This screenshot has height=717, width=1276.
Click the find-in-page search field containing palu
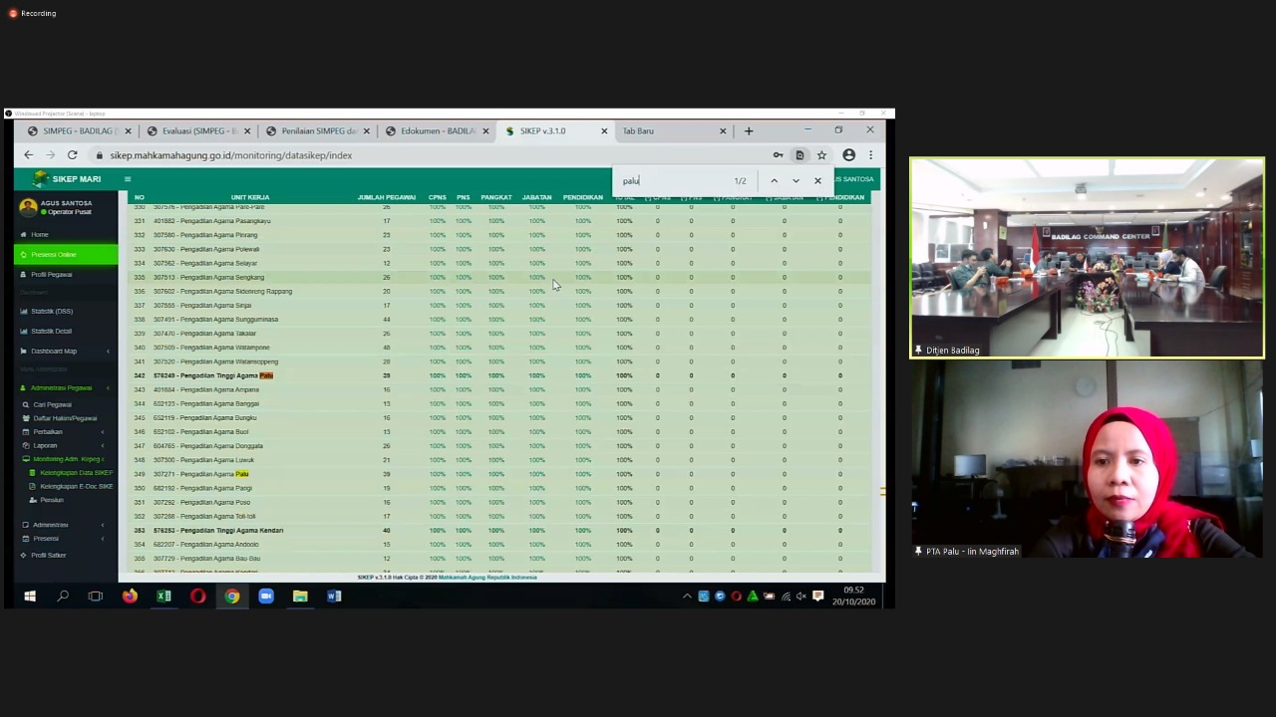click(x=673, y=180)
